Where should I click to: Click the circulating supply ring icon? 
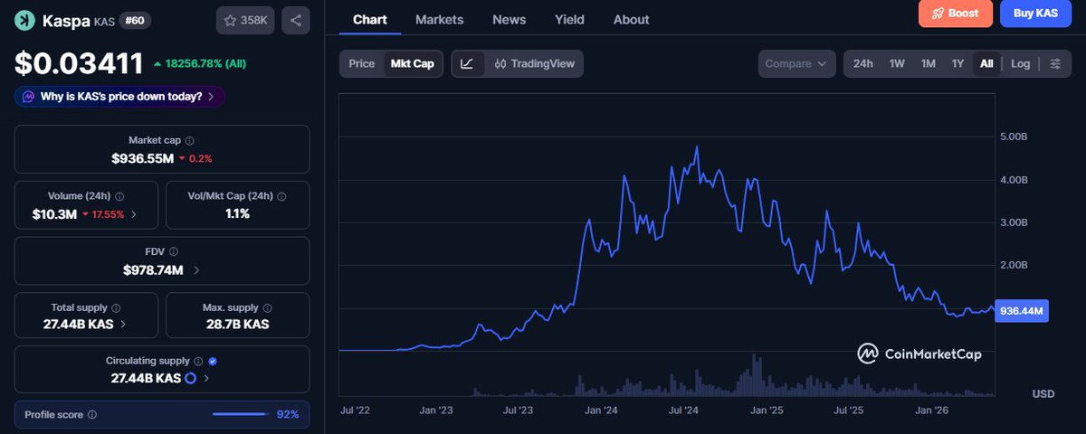pyautogui.click(x=190, y=379)
